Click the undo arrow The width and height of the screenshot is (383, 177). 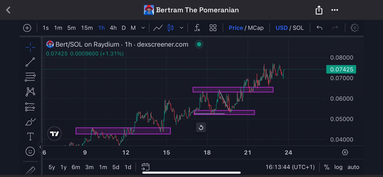point(319,28)
